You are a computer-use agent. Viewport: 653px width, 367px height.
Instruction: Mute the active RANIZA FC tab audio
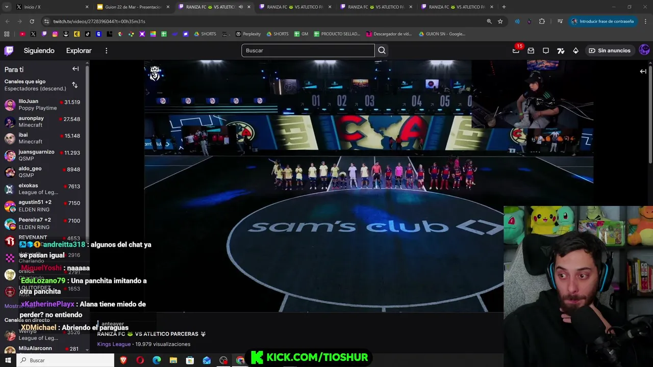pyautogui.click(x=241, y=7)
